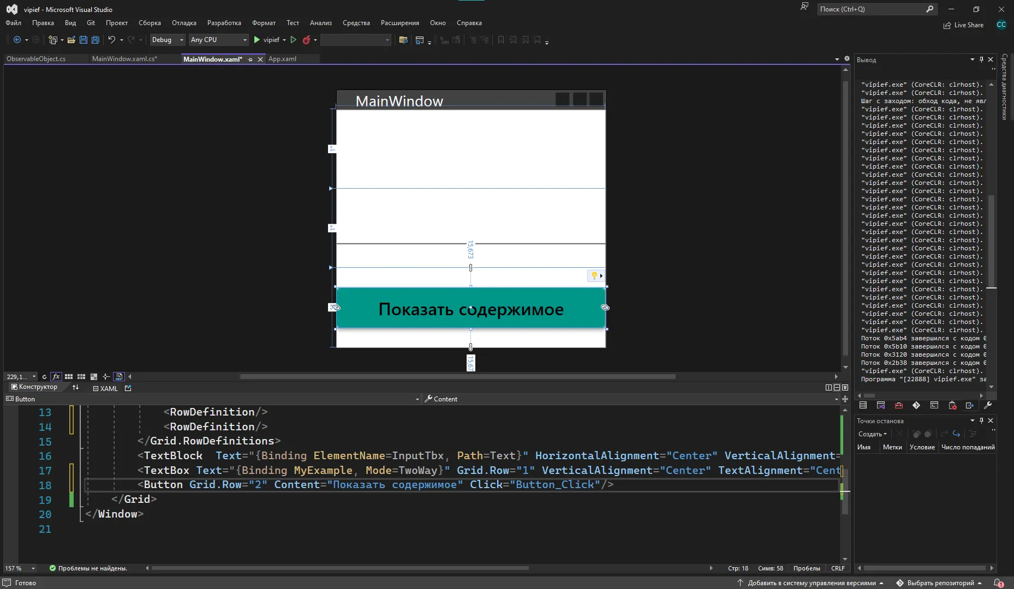Image resolution: width=1014 pixels, height=589 pixels.
Task: Open a file with the folder icon
Action: click(71, 40)
